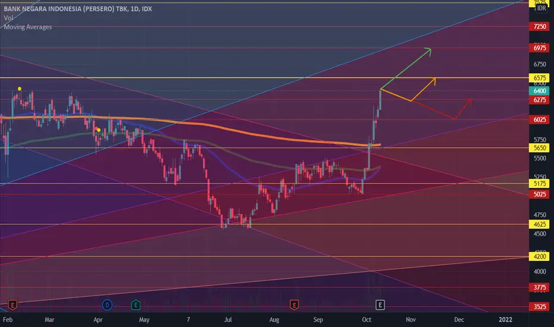Open the IDR currency selector
This screenshot has width=554, height=327.
tap(542, 8)
